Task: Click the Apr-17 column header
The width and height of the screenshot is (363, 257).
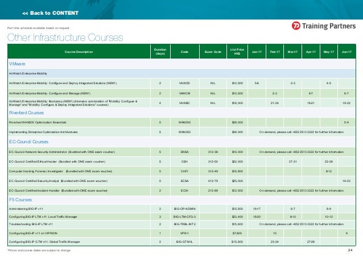Action: coord(311,52)
